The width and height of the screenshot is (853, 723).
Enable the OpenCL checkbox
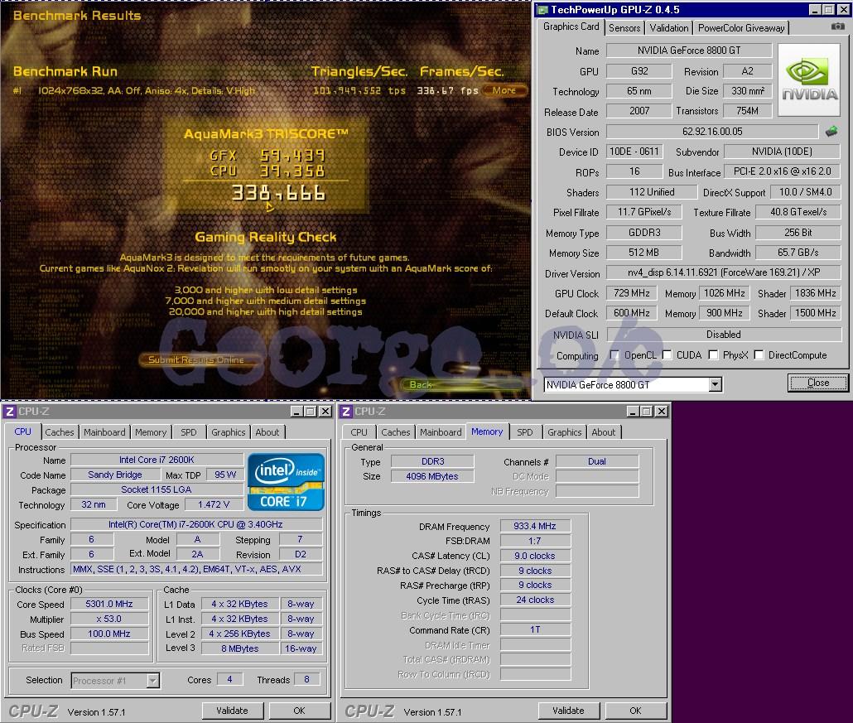coord(614,355)
